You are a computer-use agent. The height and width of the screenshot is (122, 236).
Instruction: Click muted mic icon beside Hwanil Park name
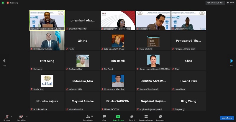coord(173,89)
